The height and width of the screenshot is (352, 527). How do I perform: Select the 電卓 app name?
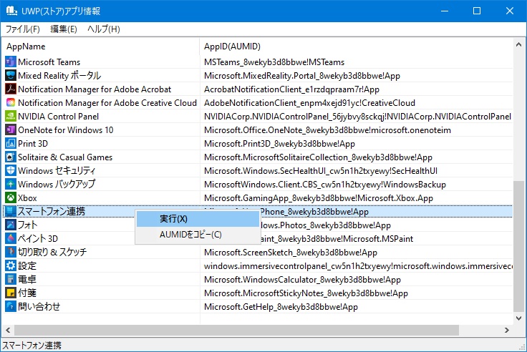coord(27,280)
